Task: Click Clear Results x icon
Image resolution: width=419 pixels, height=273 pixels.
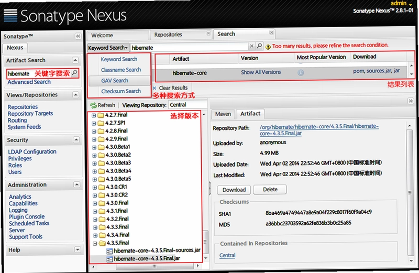Action: [x=154, y=88]
